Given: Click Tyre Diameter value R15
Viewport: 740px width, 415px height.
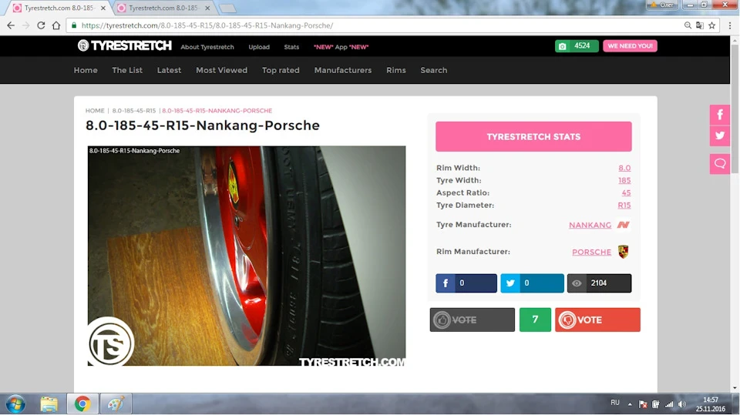Looking at the screenshot, I should (x=624, y=205).
